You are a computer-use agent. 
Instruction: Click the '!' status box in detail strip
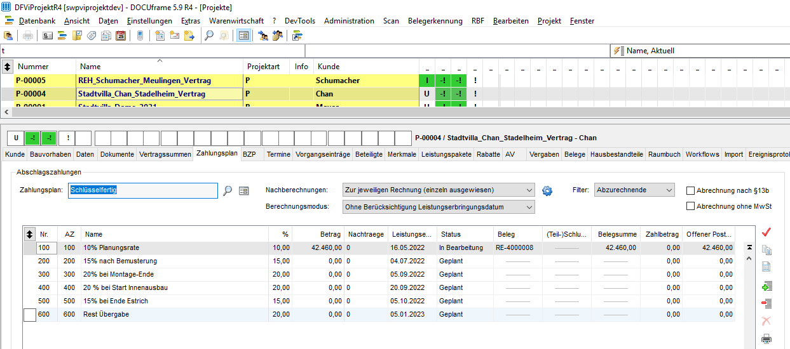coord(68,138)
